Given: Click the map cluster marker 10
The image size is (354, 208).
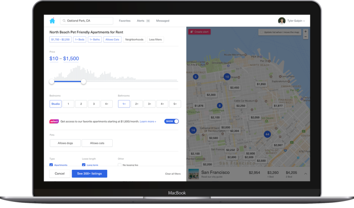Looking at the screenshot, I should [227, 77].
